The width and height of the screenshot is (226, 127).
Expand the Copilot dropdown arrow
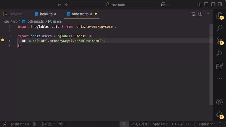click(x=167, y=5)
